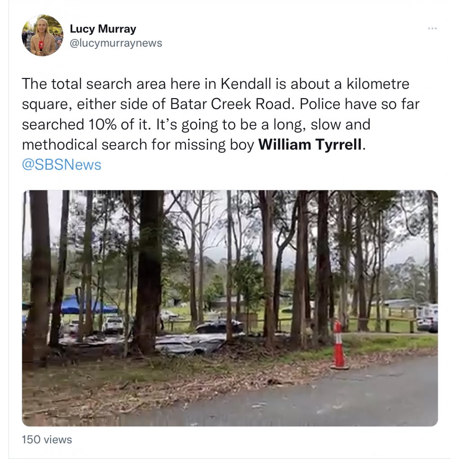Click the white van at video's right edge
The height and width of the screenshot is (459, 451).
(427, 318)
